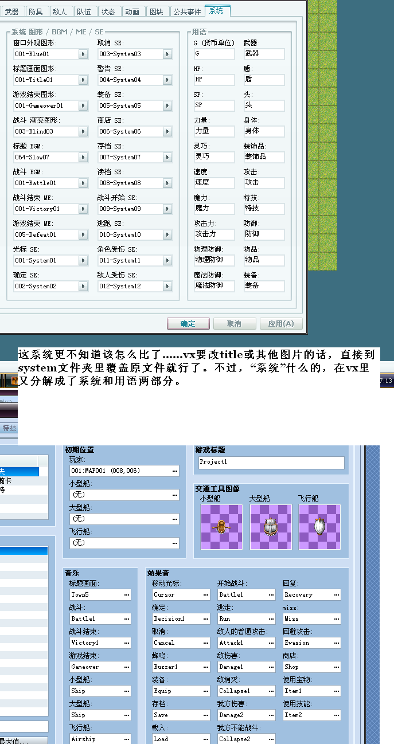Open Battle1 music picker under 战斗

coord(127,619)
